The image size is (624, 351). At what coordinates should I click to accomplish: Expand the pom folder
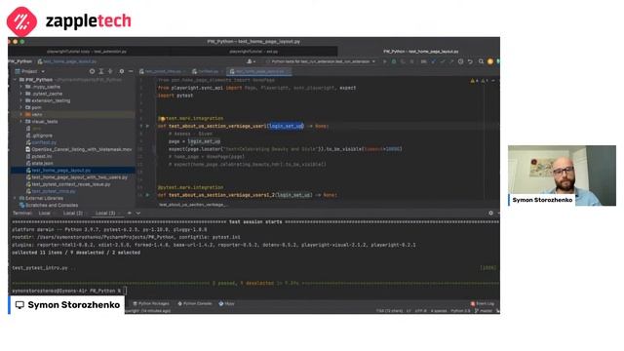pyautogui.click(x=21, y=107)
